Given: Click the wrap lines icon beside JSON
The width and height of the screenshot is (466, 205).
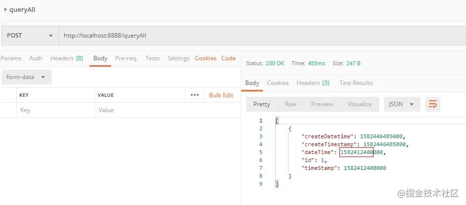Looking at the screenshot, I should (433, 104).
